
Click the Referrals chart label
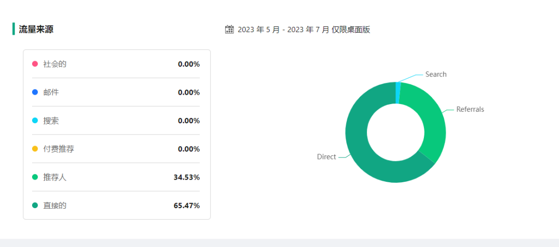[x=470, y=110]
